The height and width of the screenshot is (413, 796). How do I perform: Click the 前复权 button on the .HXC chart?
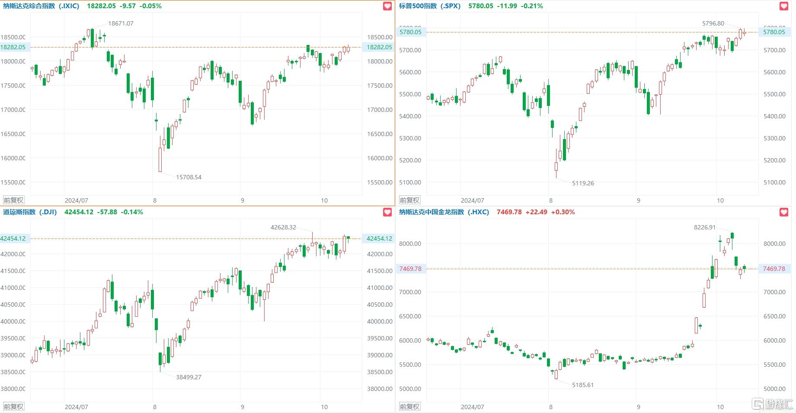tap(409, 407)
